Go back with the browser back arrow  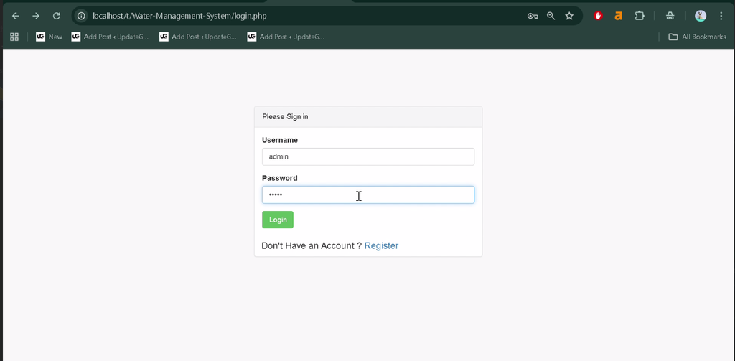16,16
